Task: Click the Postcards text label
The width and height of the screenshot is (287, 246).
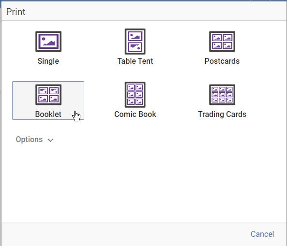Action: pyautogui.click(x=222, y=61)
